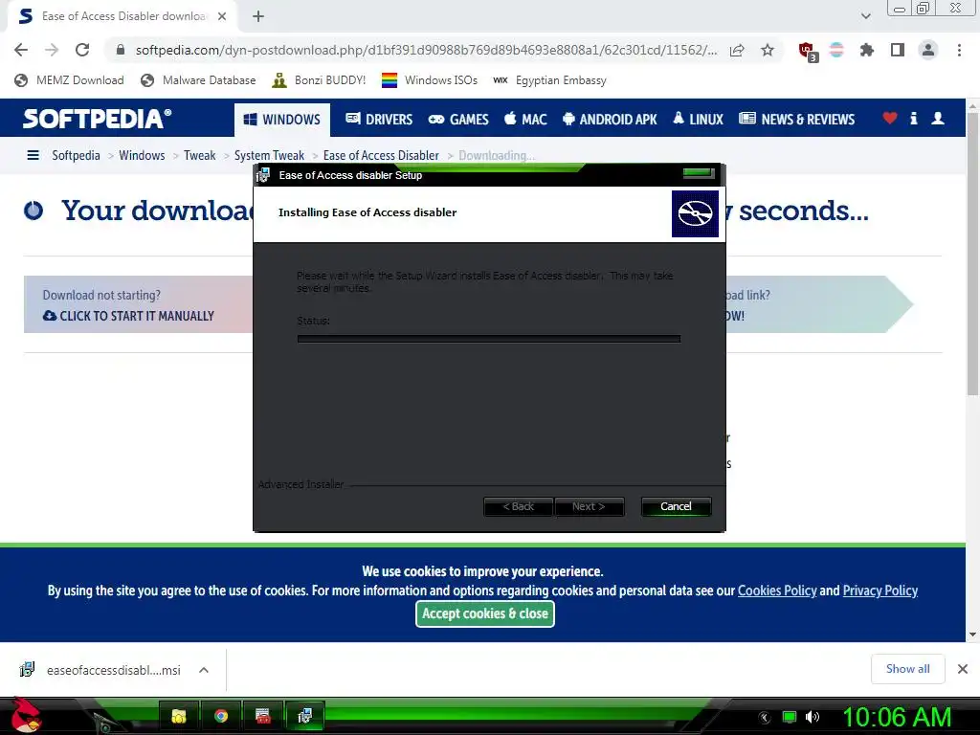Click the red heart icon in Softpedia header

(890, 118)
